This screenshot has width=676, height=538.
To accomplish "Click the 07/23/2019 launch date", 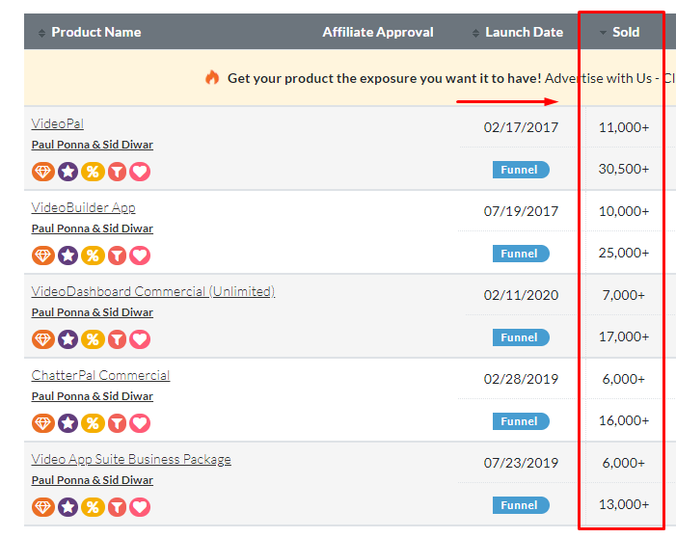I will pyautogui.click(x=521, y=463).
